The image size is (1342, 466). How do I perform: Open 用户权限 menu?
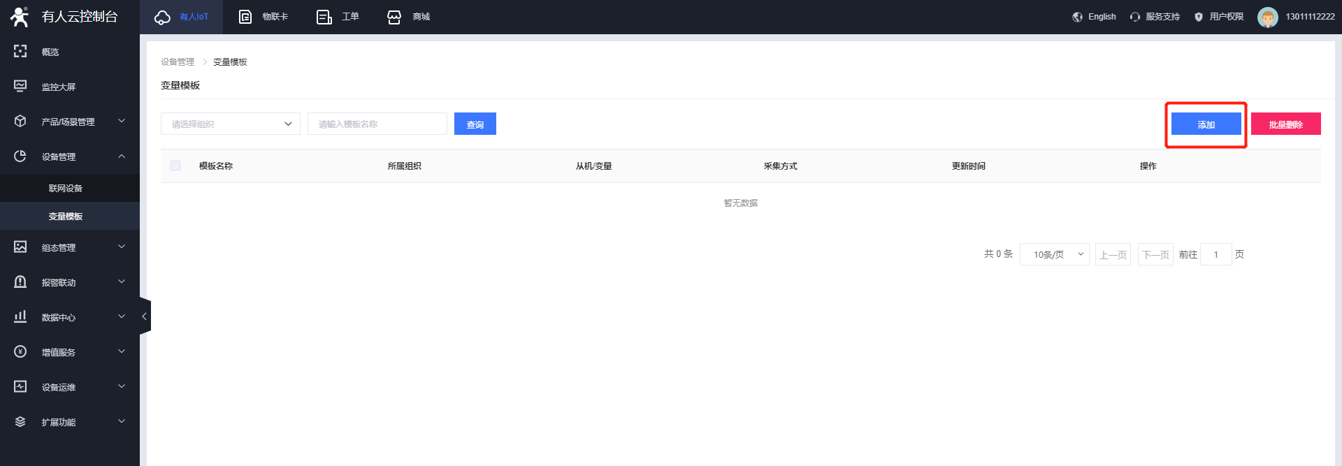point(1227,17)
